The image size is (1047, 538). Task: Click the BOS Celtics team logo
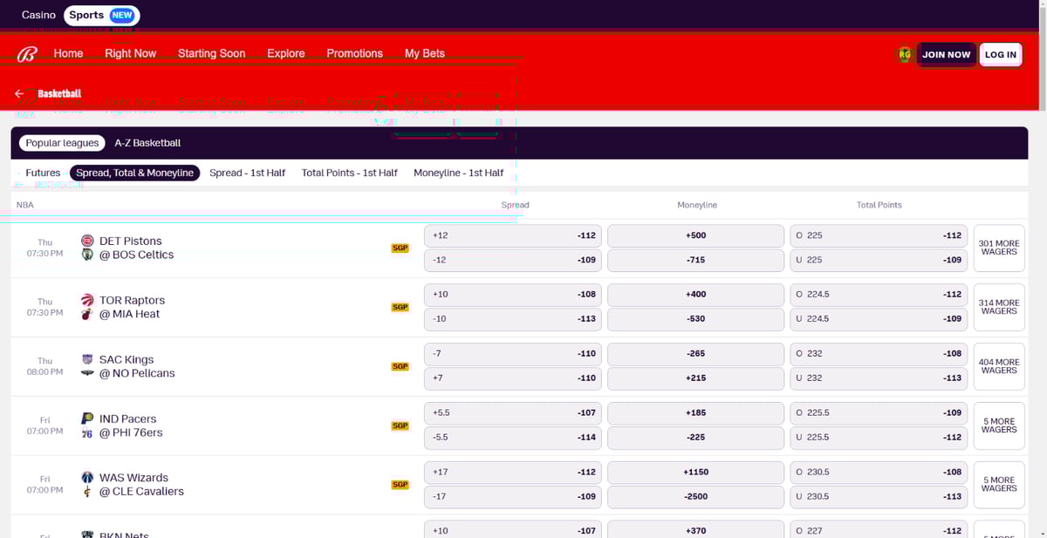pos(87,255)
